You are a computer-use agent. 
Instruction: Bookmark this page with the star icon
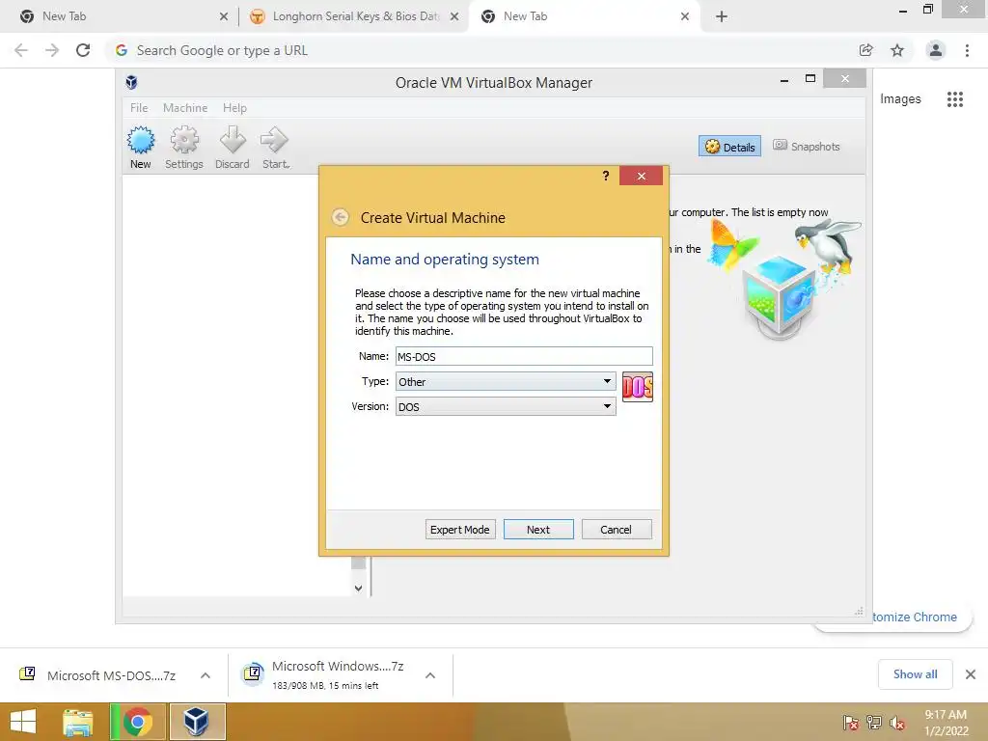pos(897,50)
